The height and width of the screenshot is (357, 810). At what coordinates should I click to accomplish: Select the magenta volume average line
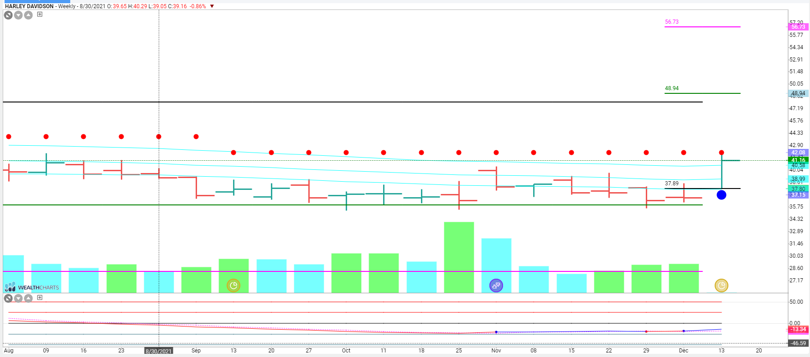[x=353, y=271]
